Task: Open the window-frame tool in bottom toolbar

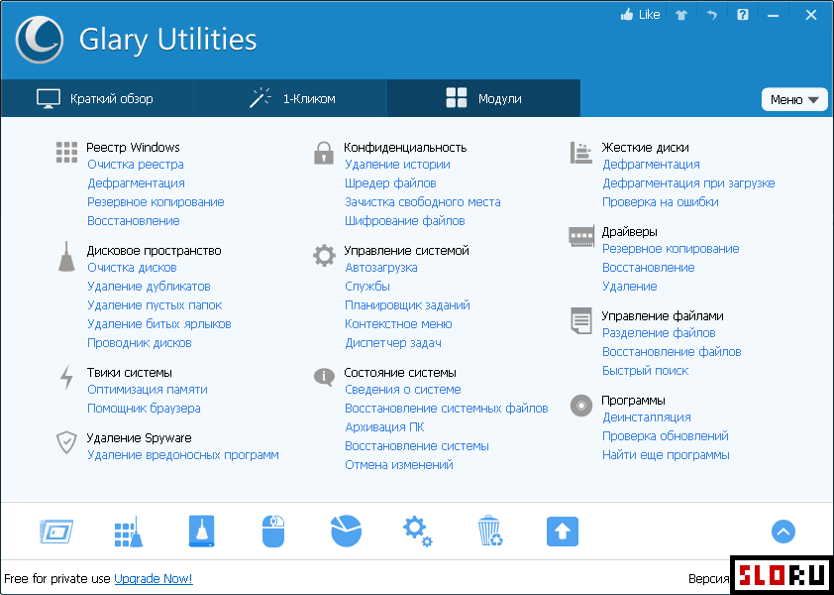Action: pos(56,532)
